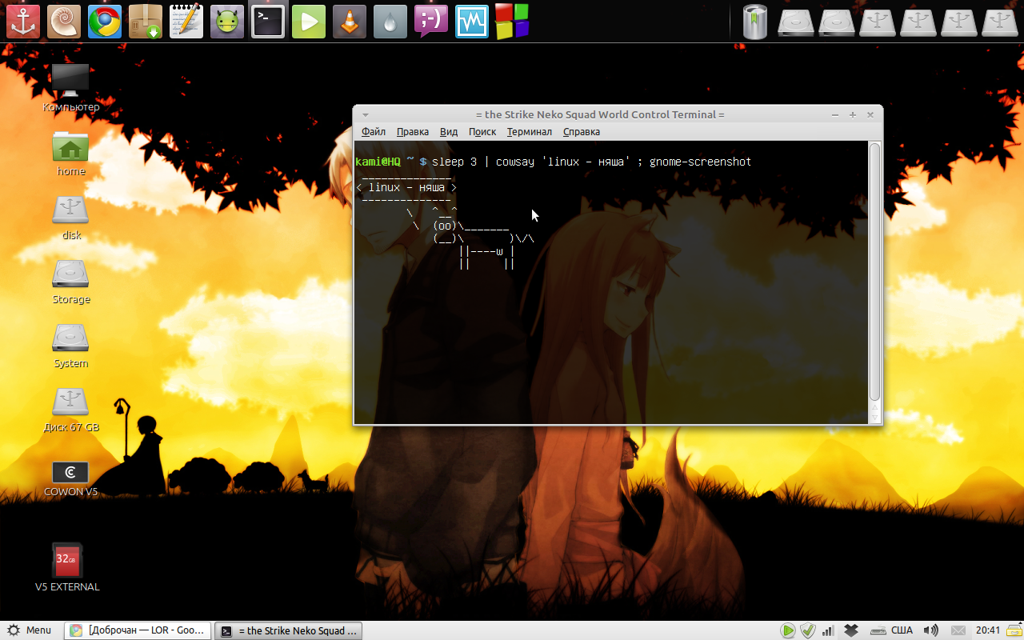Open Google Chrome from the top dock
Viewport: 1024px width, 640px height.
coord(105,22)
